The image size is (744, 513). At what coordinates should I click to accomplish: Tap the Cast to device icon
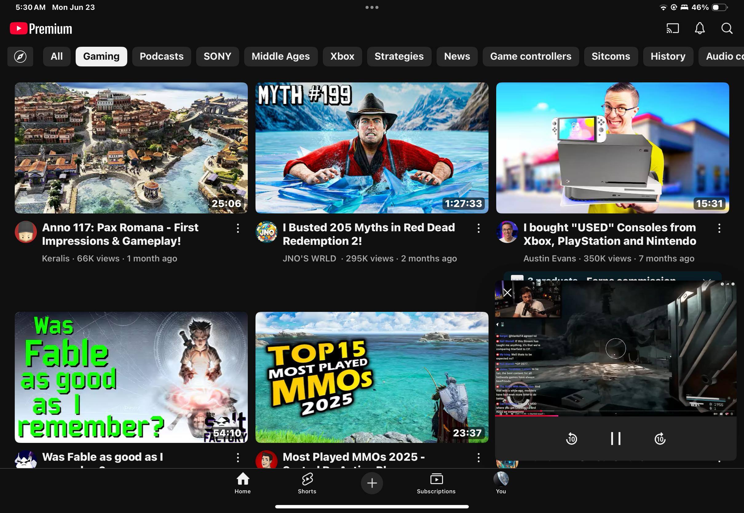click(x=672, y=29)
